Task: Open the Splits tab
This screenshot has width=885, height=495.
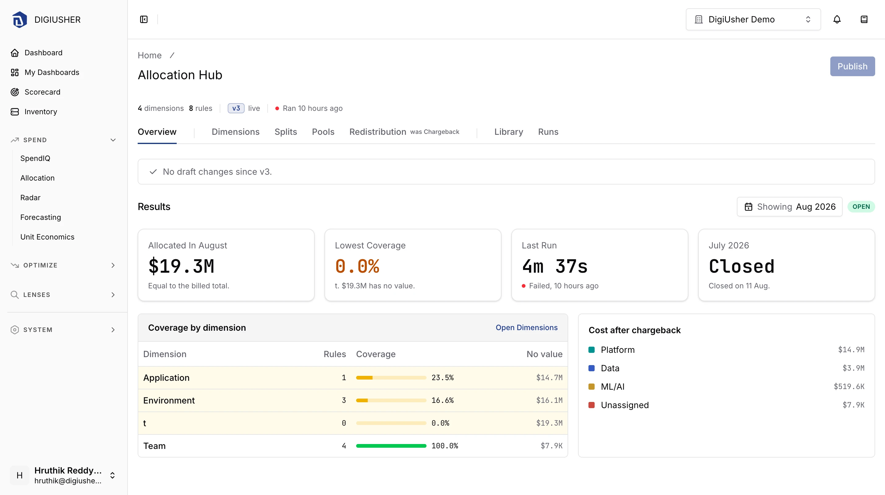Action: 286,132
